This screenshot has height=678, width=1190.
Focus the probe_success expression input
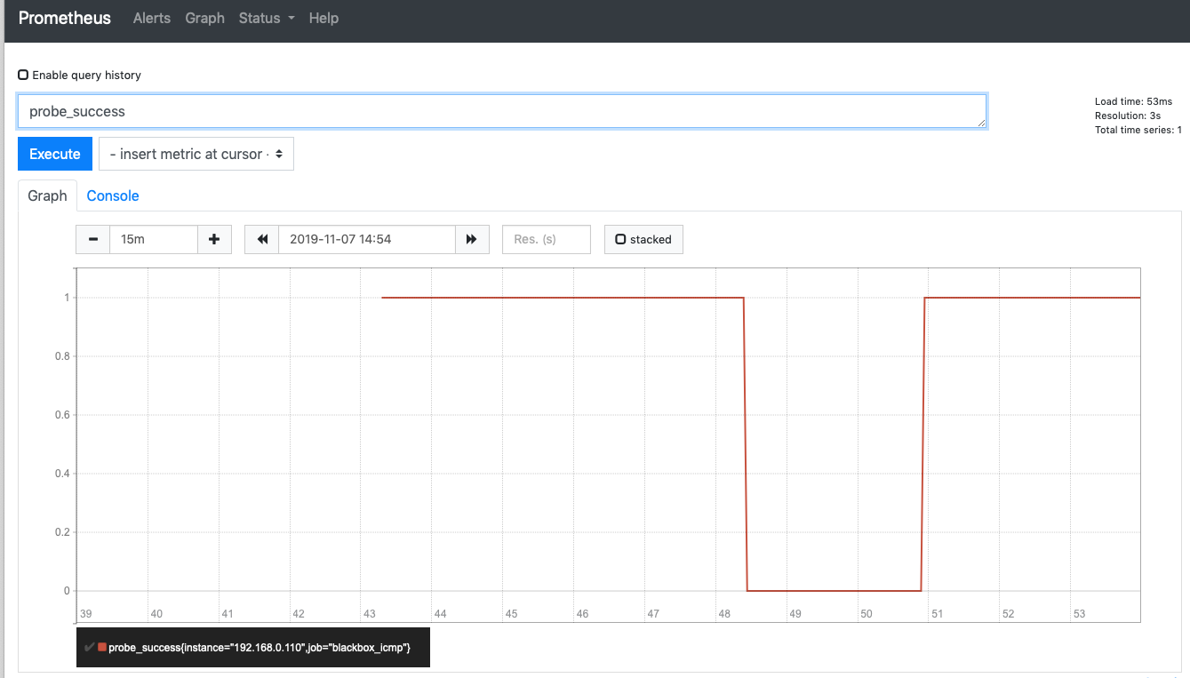click(x=502, y=111)
